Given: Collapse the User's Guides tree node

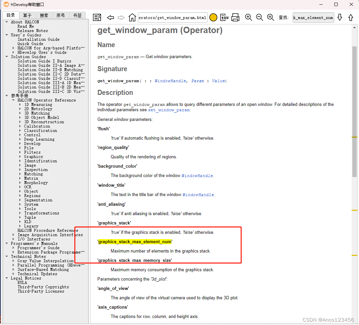Looking at the screenshot, I should (x=7, y=35).
